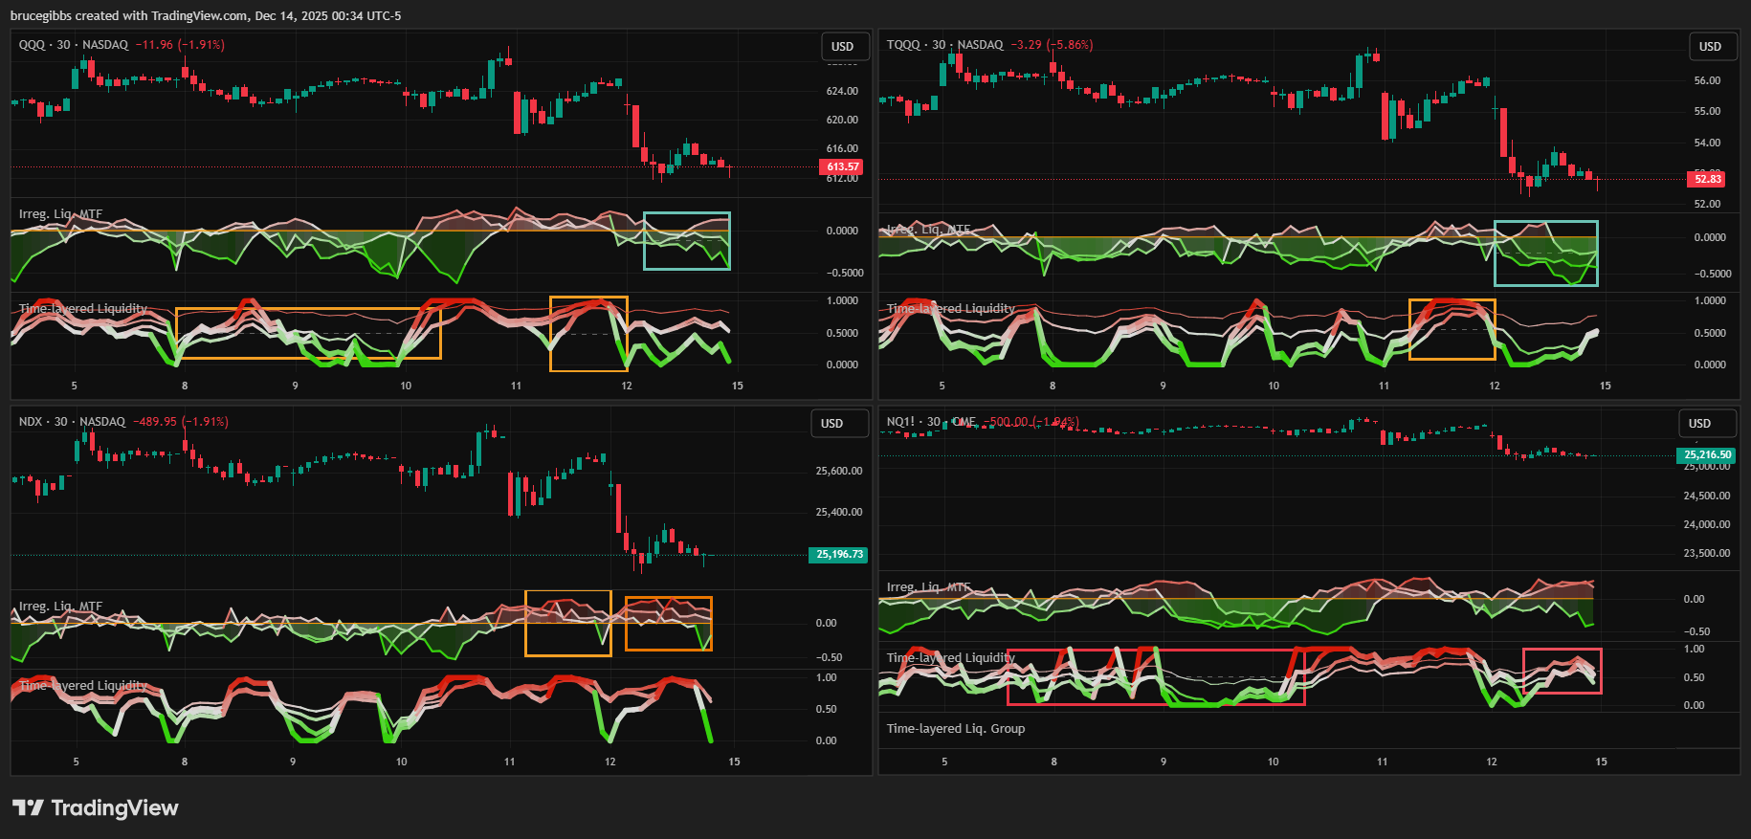Open USD currency selector on NQ1! chart
The image size is (1751, 839).
1699,424
